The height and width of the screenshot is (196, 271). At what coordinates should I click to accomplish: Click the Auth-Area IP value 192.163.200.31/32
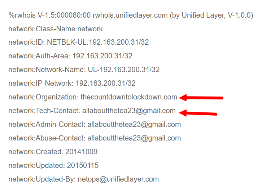click(102, 56)
